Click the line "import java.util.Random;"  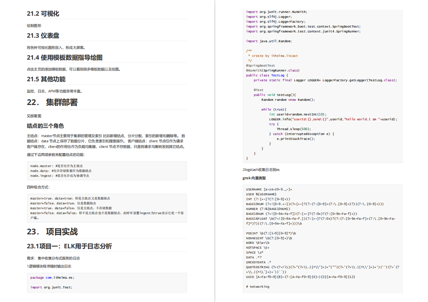click(269, 41)
